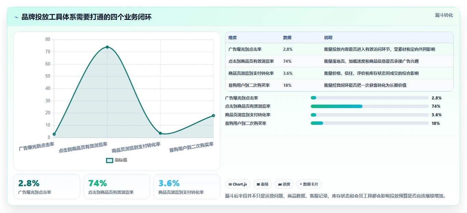The width and height of the screenshot is (467, 213).
Task: Select table row 首购用户到二次购买率
Action: (339, 85)
